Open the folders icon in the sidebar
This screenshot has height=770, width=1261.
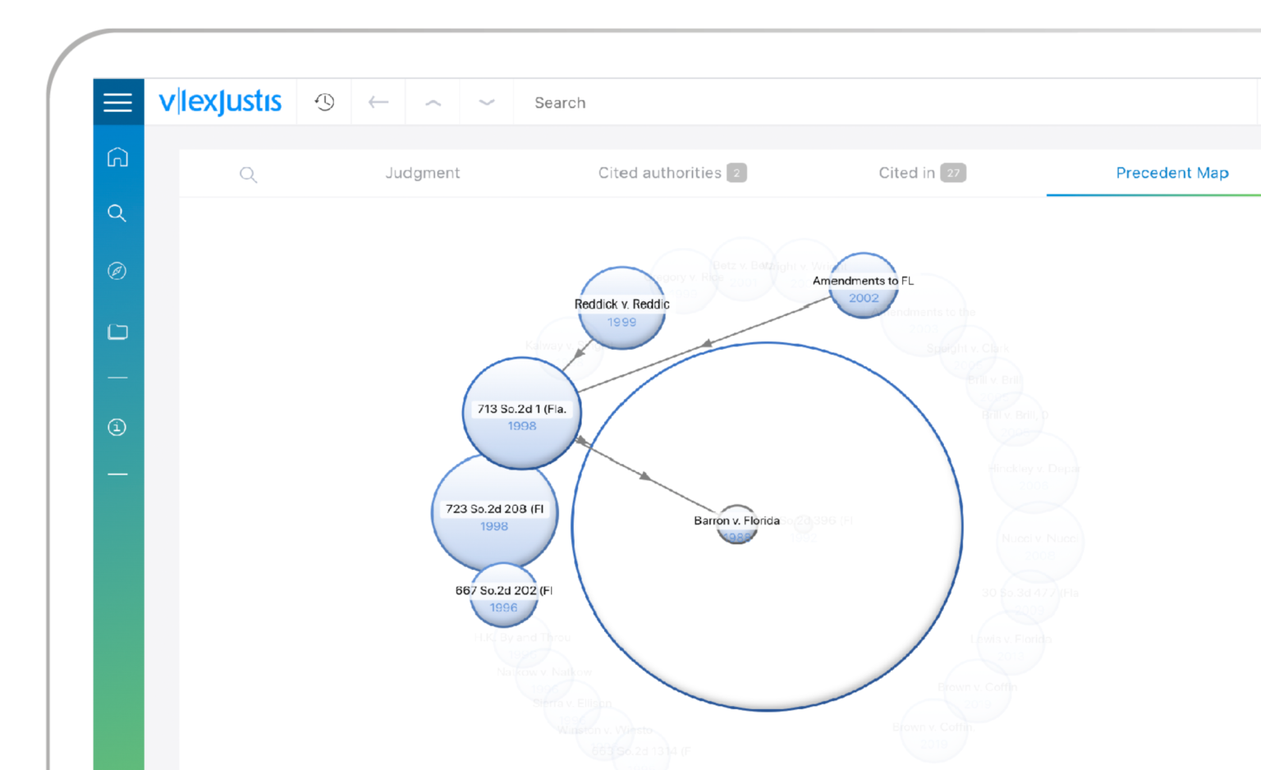pos(117,331)
